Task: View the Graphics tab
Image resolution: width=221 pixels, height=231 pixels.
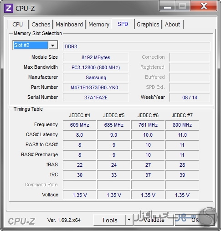Action: click(148, 24)
